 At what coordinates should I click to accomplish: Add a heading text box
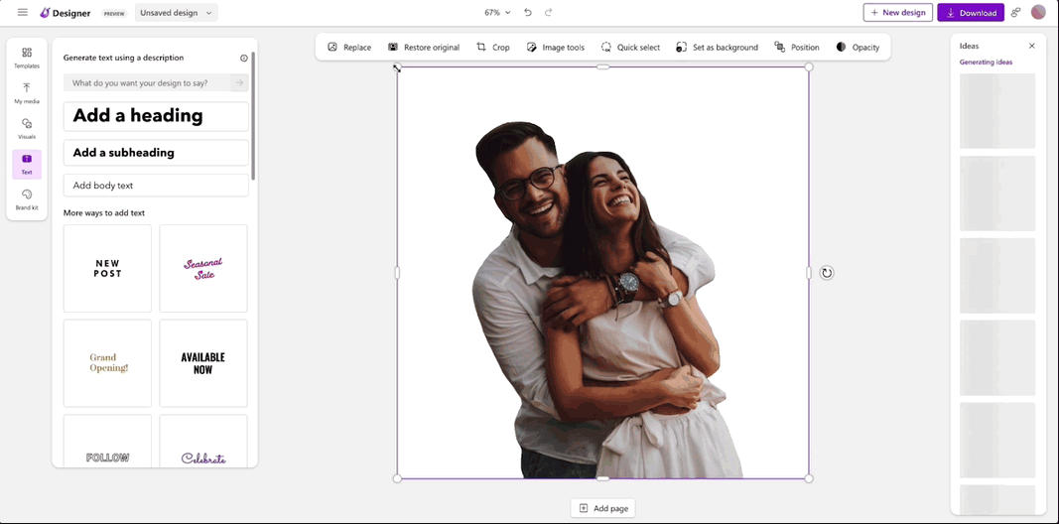(156, 116)
